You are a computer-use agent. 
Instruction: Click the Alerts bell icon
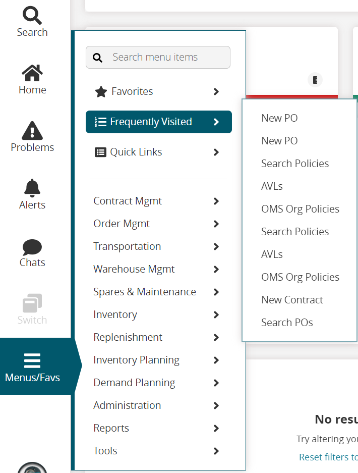click(x=32, y=188)
